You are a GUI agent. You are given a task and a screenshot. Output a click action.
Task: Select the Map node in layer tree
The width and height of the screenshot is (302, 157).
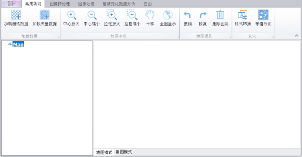(18, 44)
